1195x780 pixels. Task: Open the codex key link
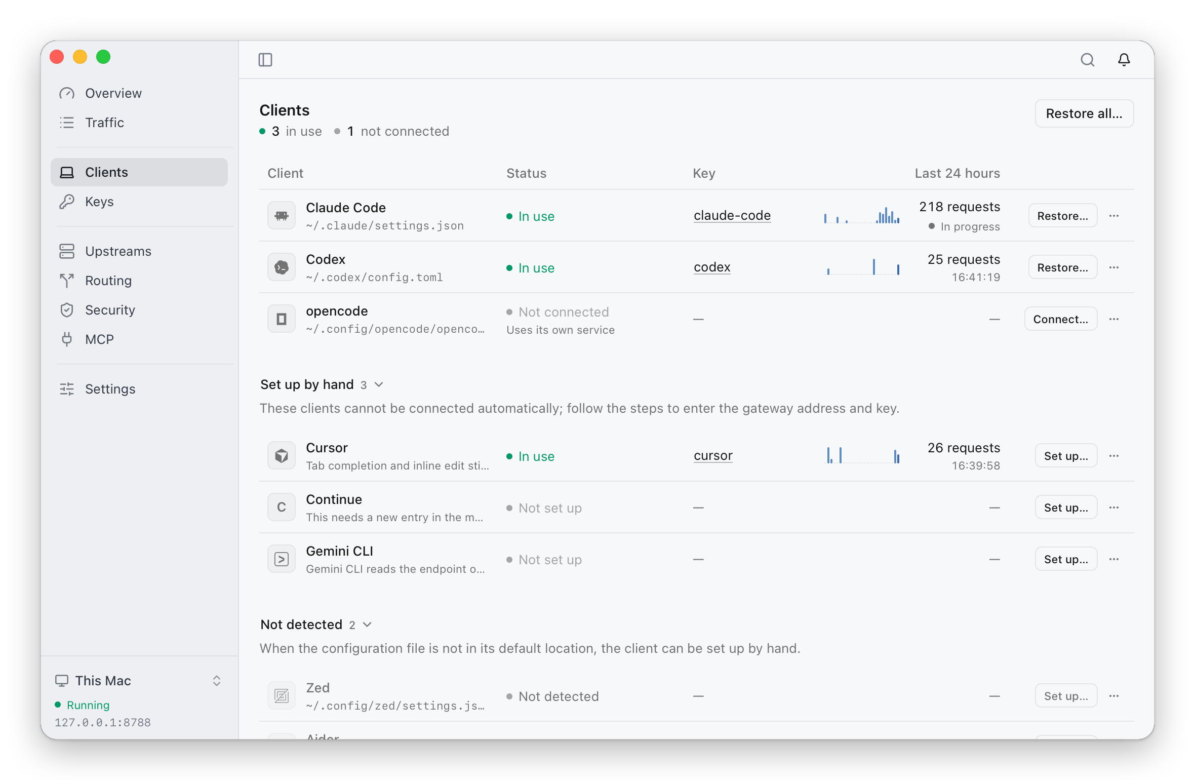coord(712,267)
